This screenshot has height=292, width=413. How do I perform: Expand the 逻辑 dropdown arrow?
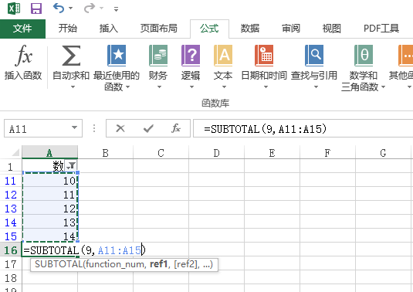point(191,87)
